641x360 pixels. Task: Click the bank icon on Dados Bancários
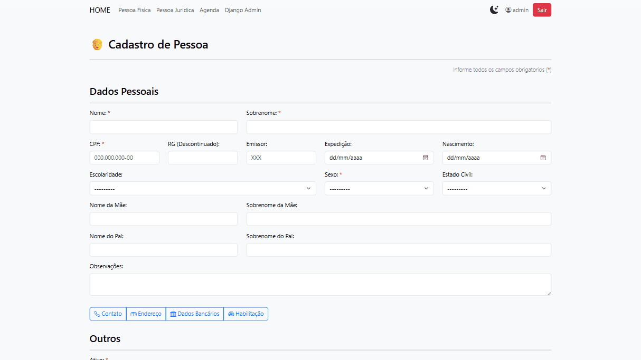[x=173, y=314]
